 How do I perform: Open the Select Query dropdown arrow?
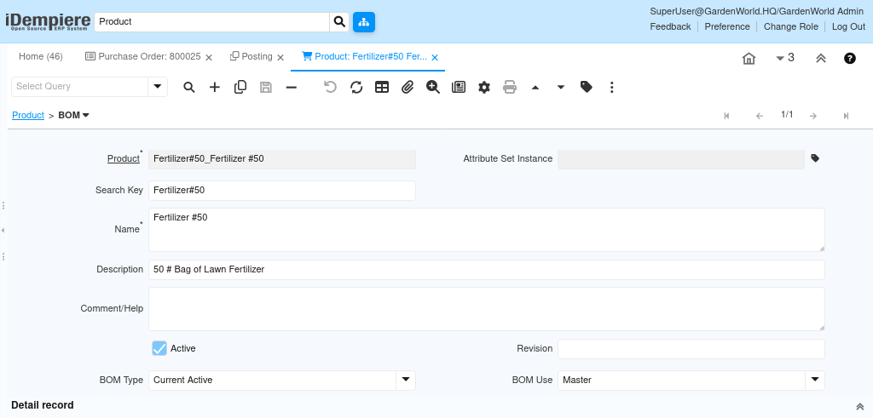158,86
